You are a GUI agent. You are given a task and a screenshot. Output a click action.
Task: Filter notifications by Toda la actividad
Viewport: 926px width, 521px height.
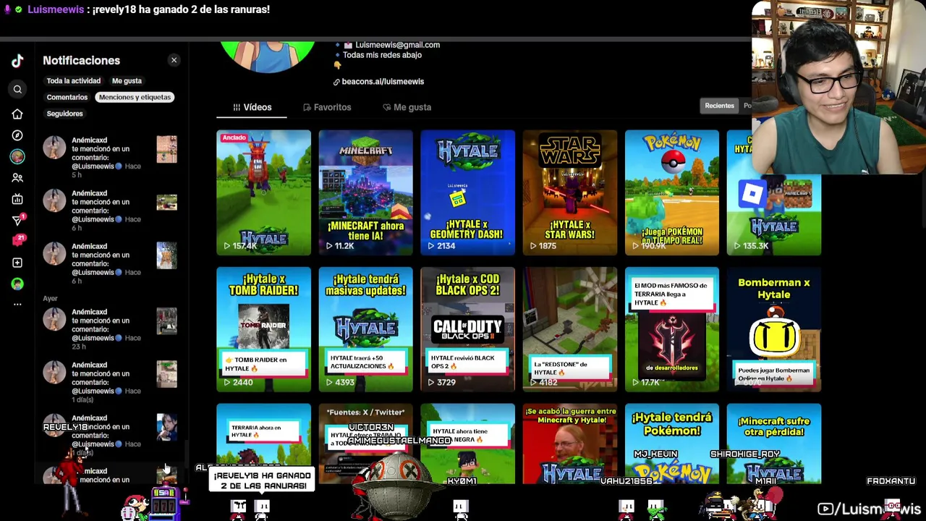point(74,81)
